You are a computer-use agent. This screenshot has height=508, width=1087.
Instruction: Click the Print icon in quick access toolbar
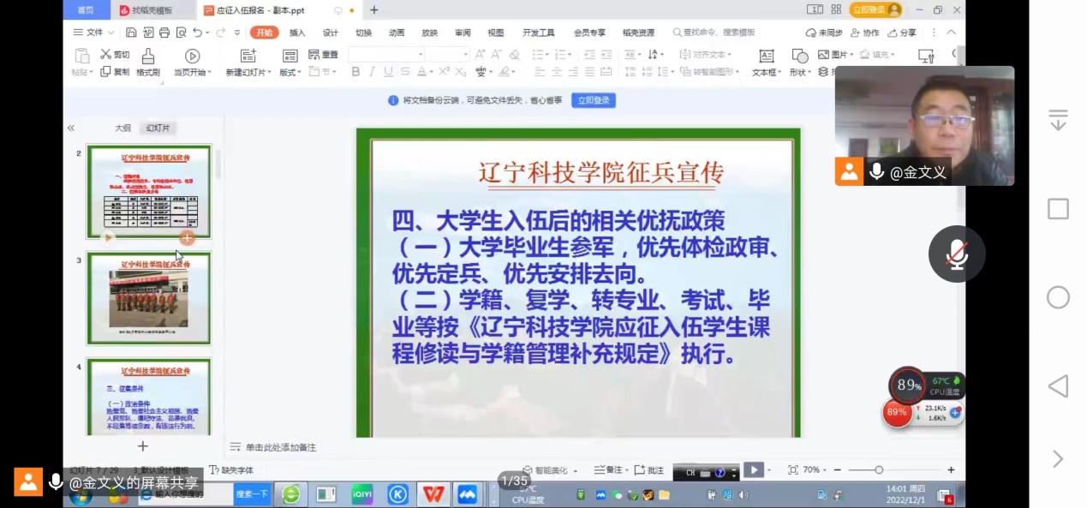click(164, 33)
